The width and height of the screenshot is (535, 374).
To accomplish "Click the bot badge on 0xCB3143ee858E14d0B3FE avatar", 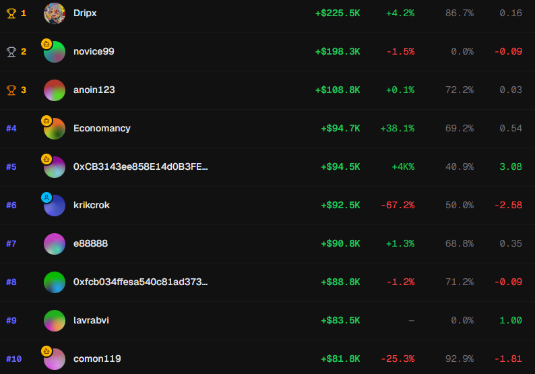I will (46, 159).
